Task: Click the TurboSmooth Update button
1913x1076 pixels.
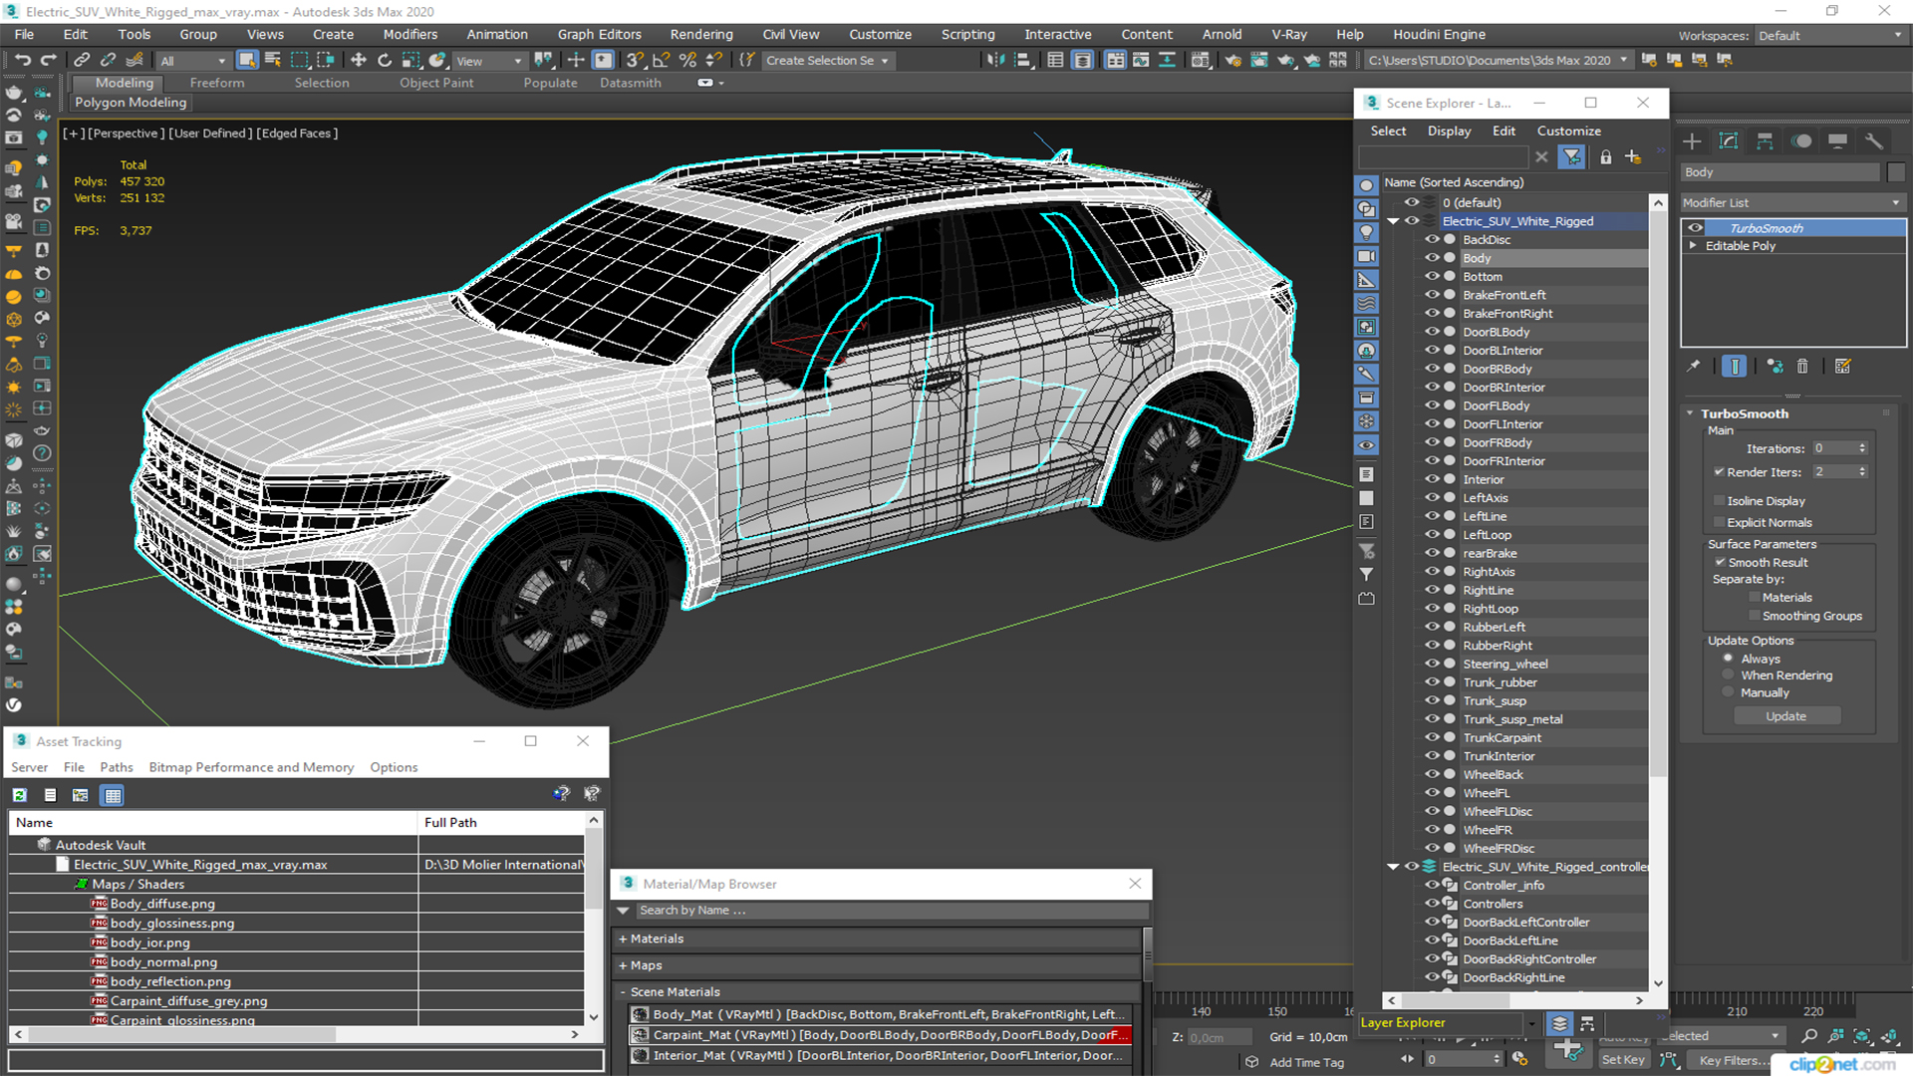Action: click(x=1786, y=716)
